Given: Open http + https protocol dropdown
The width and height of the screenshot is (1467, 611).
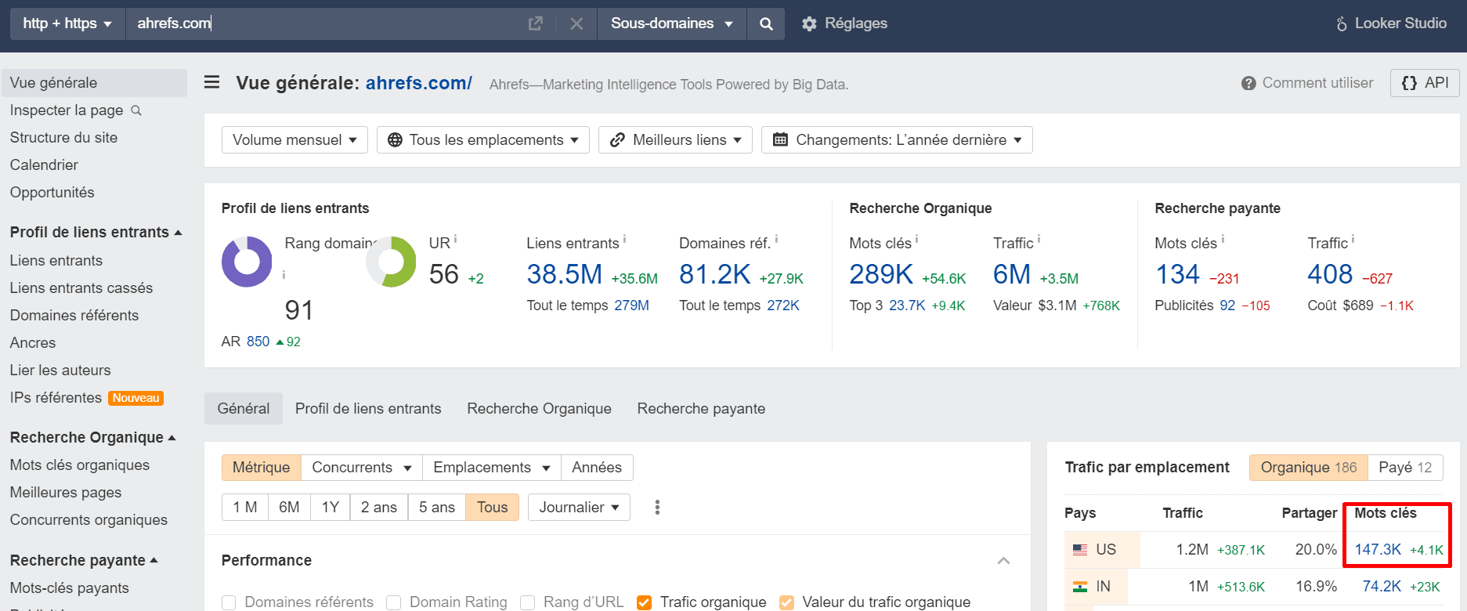Looking at the screenshot, I should [67, 23].
